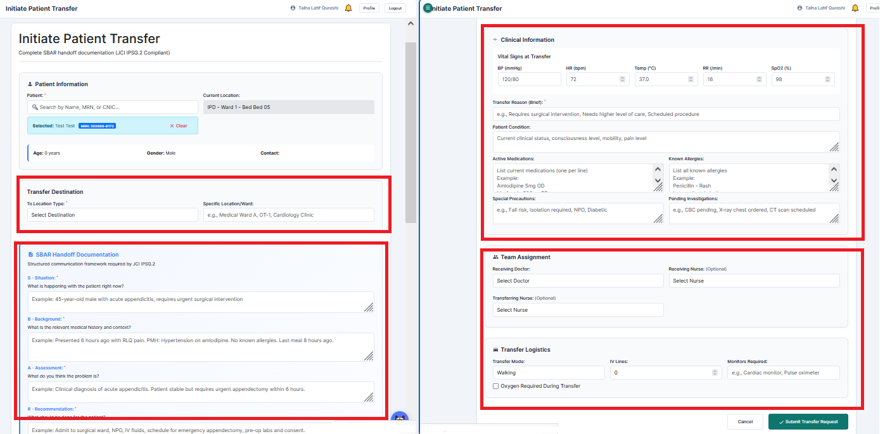Open the notification bell in left header
The height and width of the screenshot is (434, 885).
(x=348, y=8)
